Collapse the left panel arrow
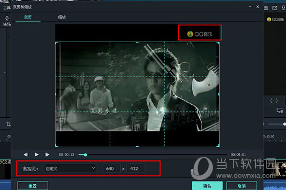This screenshot has height=190, width=286. tap(5, 73)
